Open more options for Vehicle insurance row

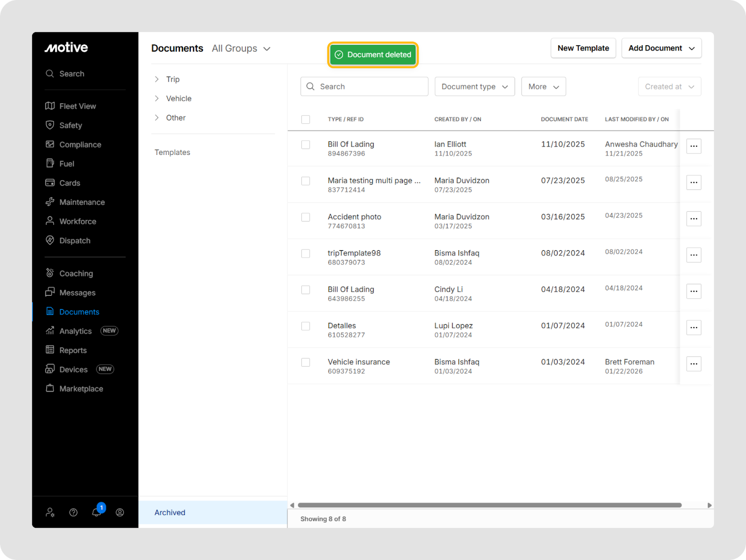[693, 364]
